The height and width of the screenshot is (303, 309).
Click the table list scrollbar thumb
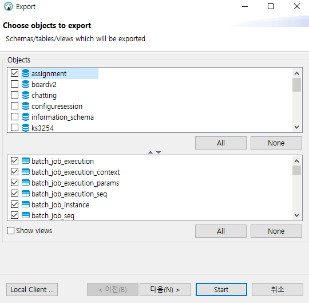pos(296,171)
